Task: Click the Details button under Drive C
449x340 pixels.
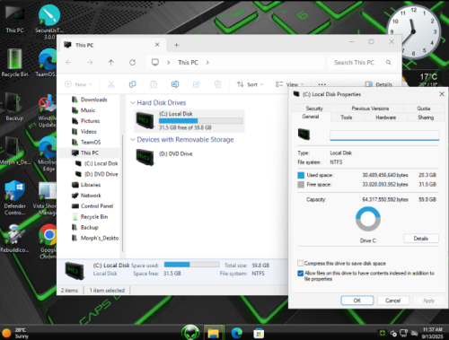Action: 421,239
